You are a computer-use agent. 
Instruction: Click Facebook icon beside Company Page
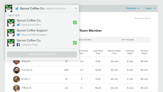point(18,45)
